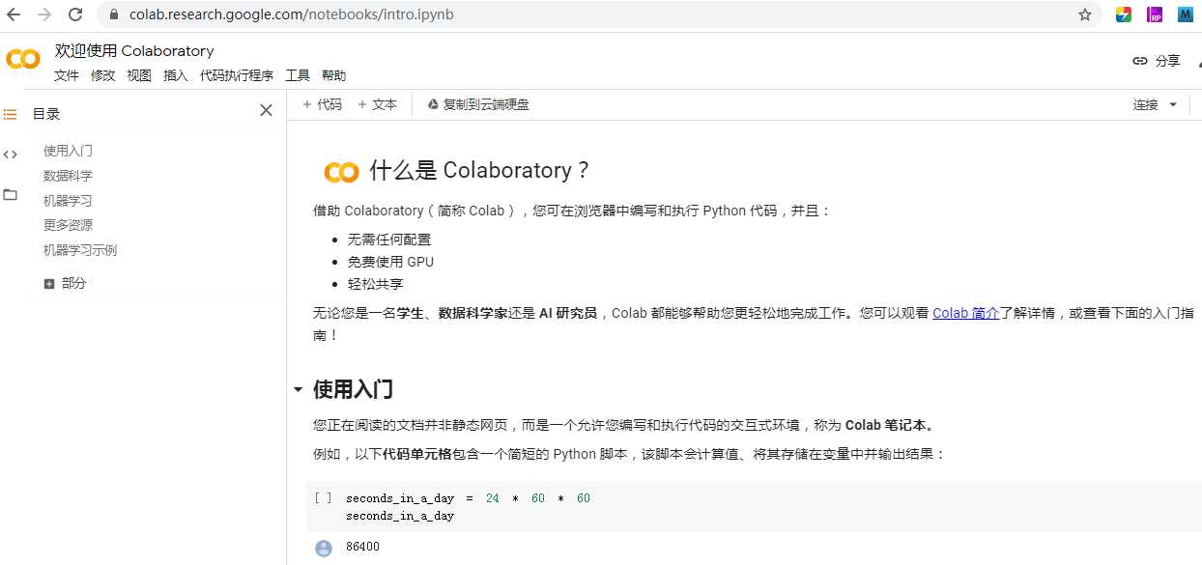
Task: Open the dropdown arrow next to 连接
Action: (1173, 104)
